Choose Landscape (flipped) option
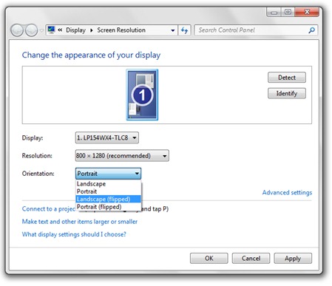The height and width of the screenshot is (286, 332). pyautogui.click(x=108, y=199)
